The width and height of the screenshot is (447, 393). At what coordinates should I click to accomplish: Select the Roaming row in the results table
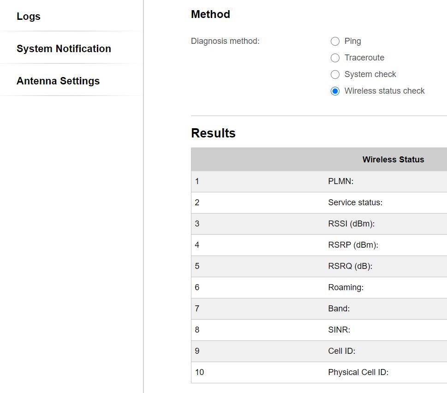tap(346, 287)
